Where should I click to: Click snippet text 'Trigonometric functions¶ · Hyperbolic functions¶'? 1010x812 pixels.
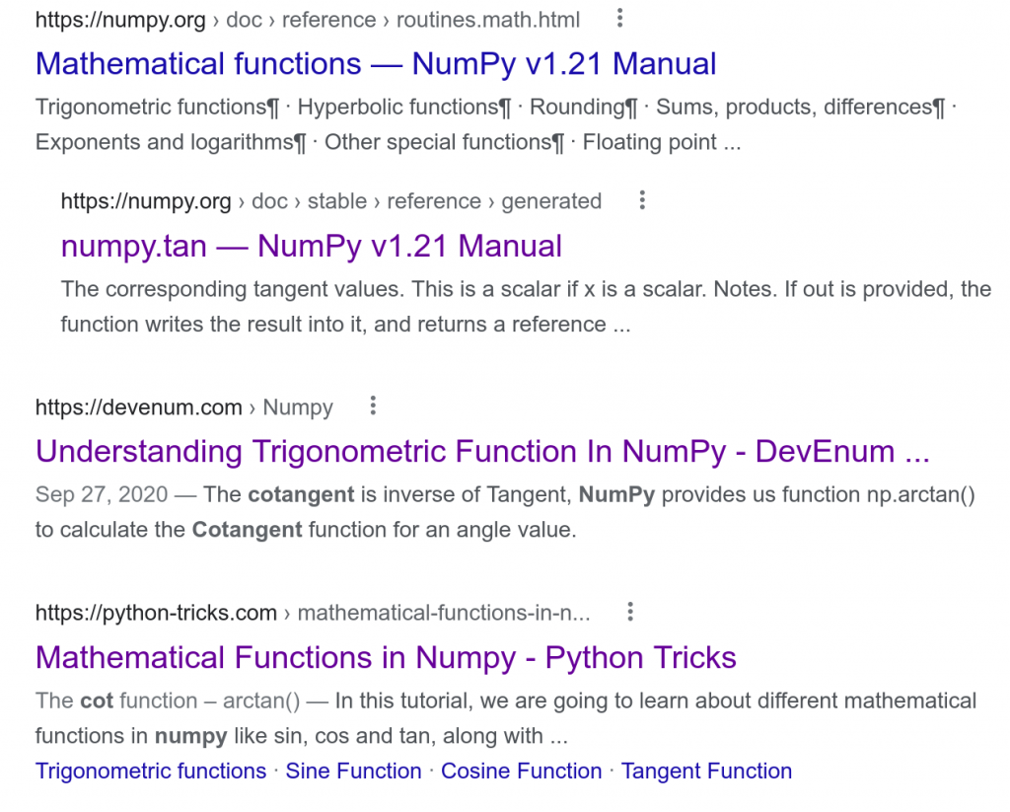[273, 107]
